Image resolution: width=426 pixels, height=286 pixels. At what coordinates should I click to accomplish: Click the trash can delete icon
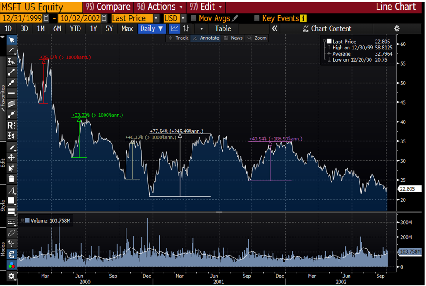(11, 179)
